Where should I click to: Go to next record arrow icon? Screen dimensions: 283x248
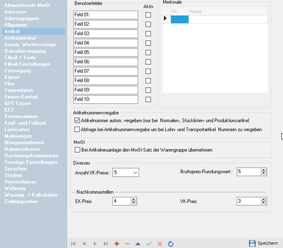(x=95, y=244)
